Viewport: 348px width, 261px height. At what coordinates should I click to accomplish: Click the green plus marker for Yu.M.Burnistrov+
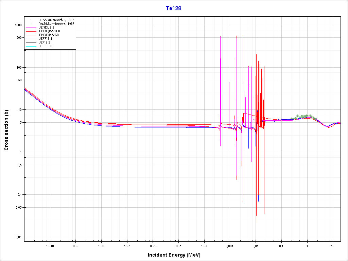[x=31, y=24]
